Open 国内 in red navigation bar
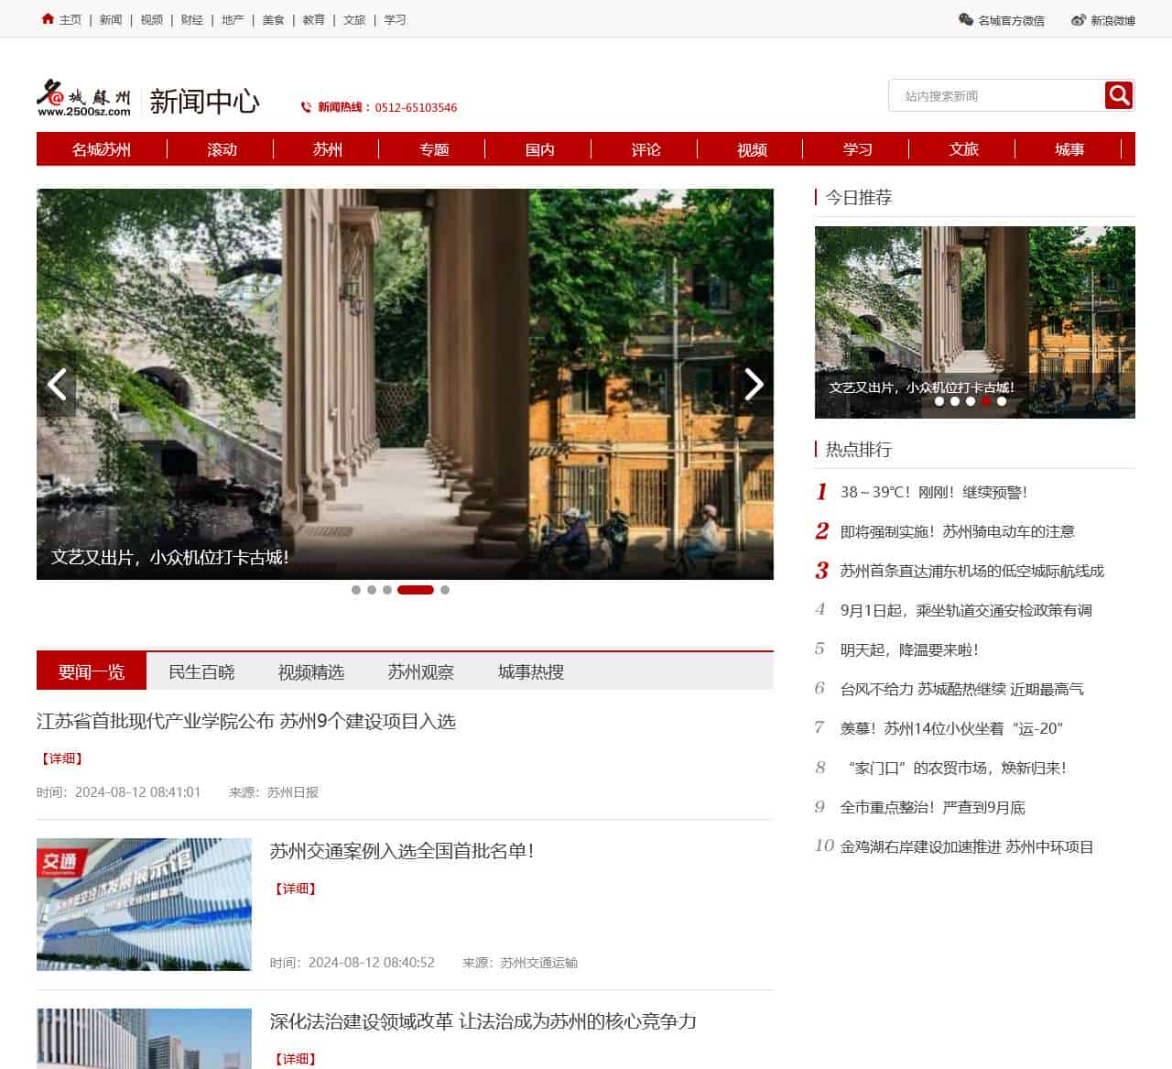 (540, 149)
